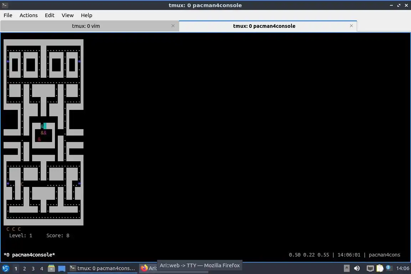Click the bottom-right blue power pellet
The width and height of the screenshot is (411, 274).
tap(79, 184)
